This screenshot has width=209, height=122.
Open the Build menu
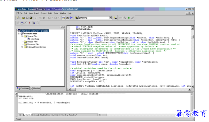click(x=50, y=13)
